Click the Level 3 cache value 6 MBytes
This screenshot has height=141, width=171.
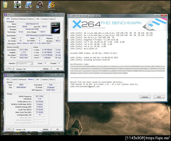tap(47, 58)
